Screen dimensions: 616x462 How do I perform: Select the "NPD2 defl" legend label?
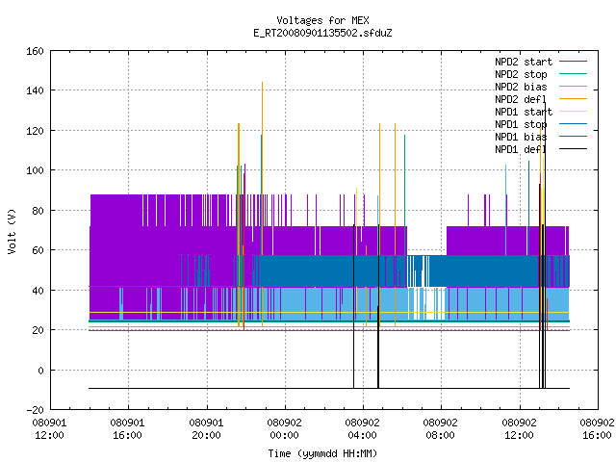click(x=521, y=99)
